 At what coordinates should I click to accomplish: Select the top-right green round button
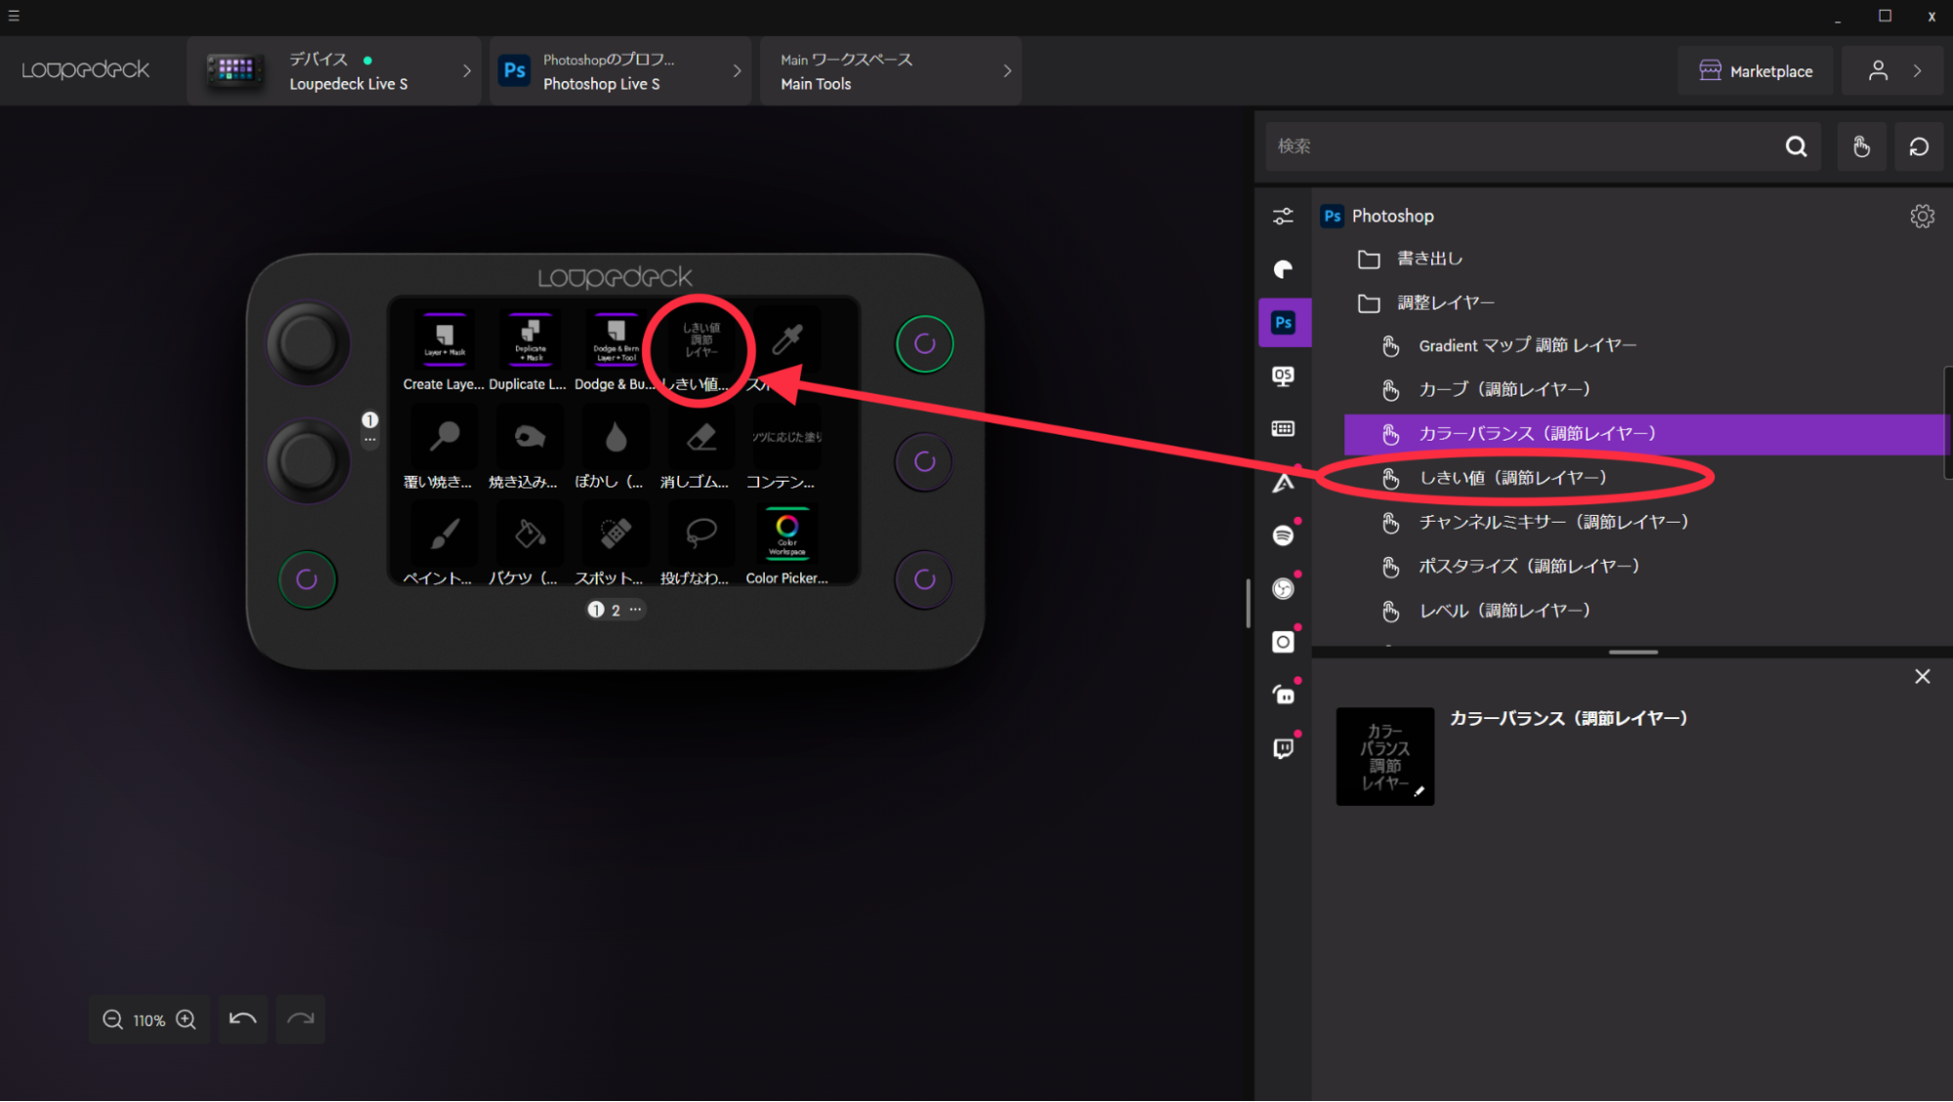pyautogui.click(x=924, y=344)
